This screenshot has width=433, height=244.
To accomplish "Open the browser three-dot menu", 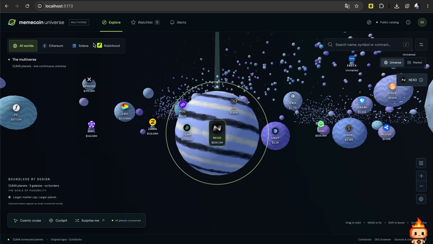I will click(x=427, y=6).
